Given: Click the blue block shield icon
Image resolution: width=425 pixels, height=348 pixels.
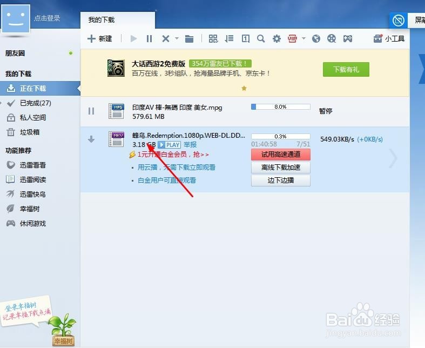Looking at the screenshot, I should pos(399,21).
